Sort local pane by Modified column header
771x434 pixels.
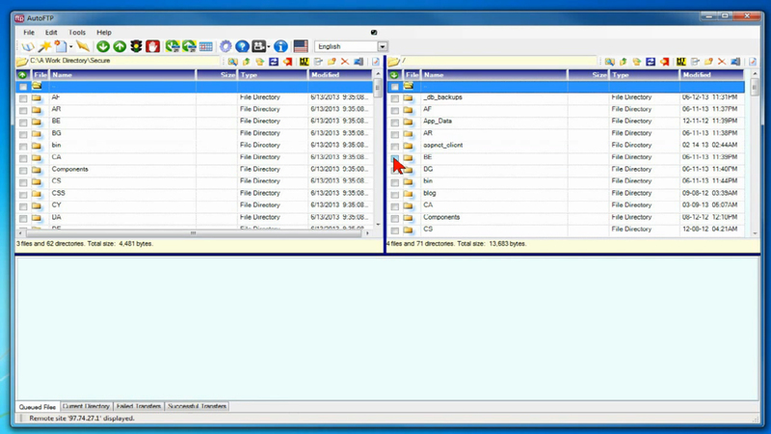[x=340, y=75]
